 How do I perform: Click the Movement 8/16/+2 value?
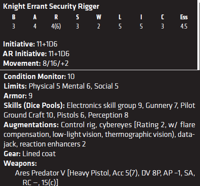(x=56, y=64)
